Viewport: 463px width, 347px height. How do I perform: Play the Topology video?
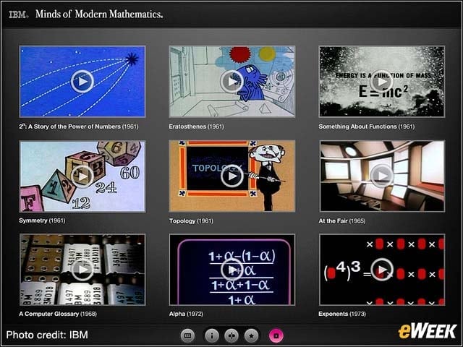231,176
